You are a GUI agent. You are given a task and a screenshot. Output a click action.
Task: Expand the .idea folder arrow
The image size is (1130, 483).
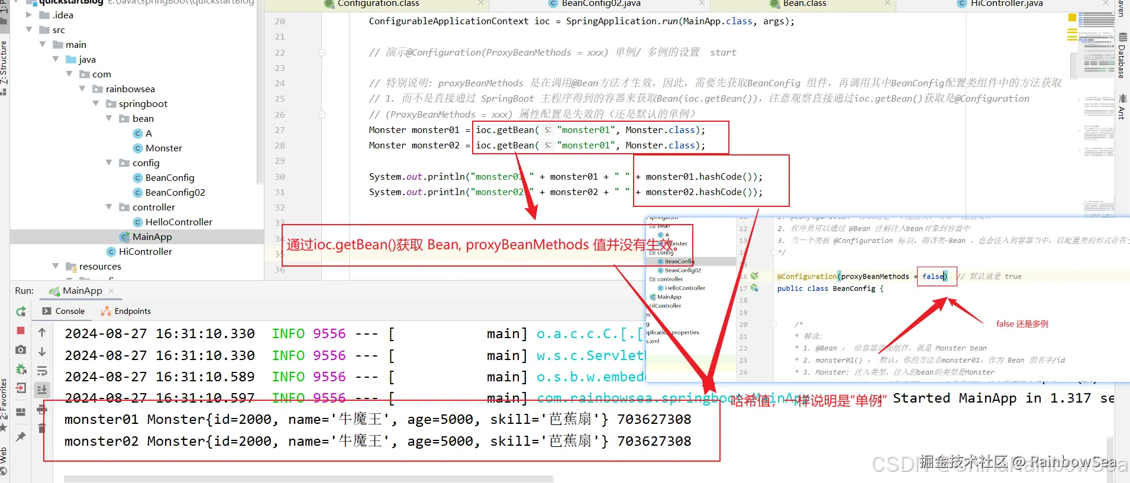click(29, 15)
